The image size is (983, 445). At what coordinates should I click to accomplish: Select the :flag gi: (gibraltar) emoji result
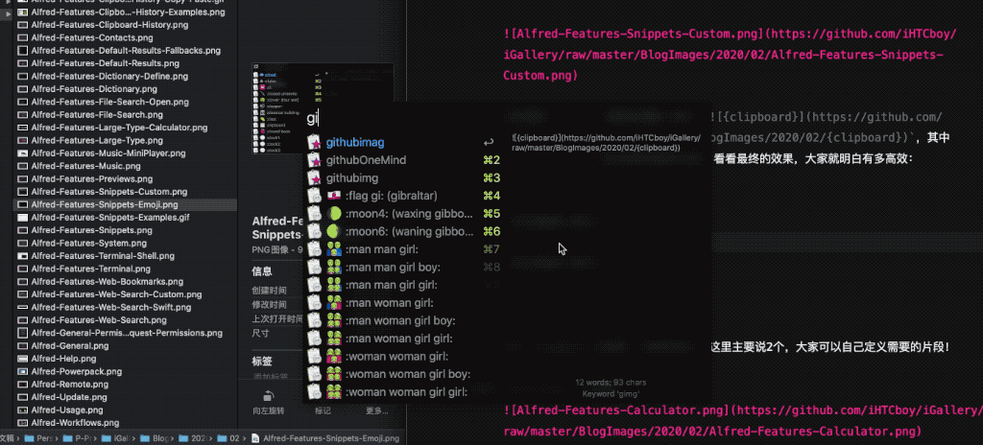point(404,196)
